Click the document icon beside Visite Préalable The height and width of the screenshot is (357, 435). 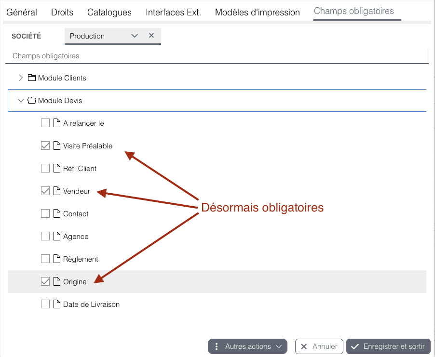pyautogui.click(x=56, y=145)
